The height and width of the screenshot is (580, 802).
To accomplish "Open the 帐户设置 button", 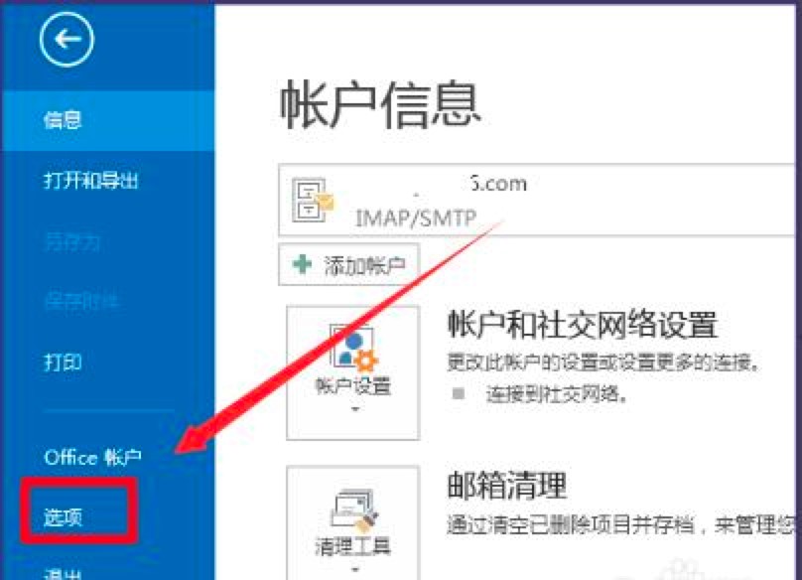I will point(353,372).
